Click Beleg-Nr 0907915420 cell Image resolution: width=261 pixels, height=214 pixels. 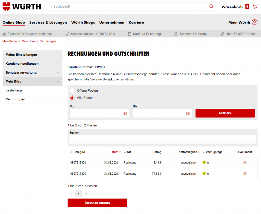78,163
